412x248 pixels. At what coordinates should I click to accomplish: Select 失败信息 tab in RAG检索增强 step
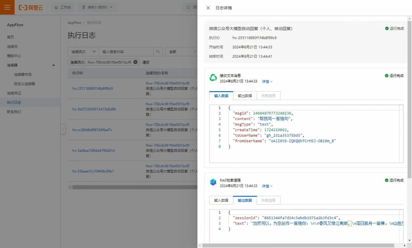[x=268, y=200]
